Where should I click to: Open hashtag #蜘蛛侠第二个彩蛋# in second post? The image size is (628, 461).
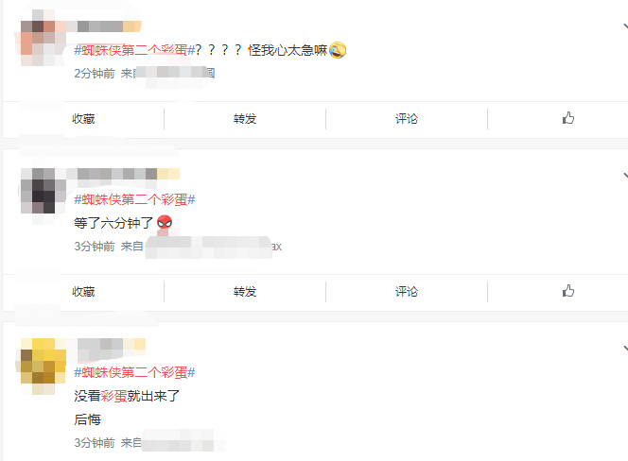(134, 199)
